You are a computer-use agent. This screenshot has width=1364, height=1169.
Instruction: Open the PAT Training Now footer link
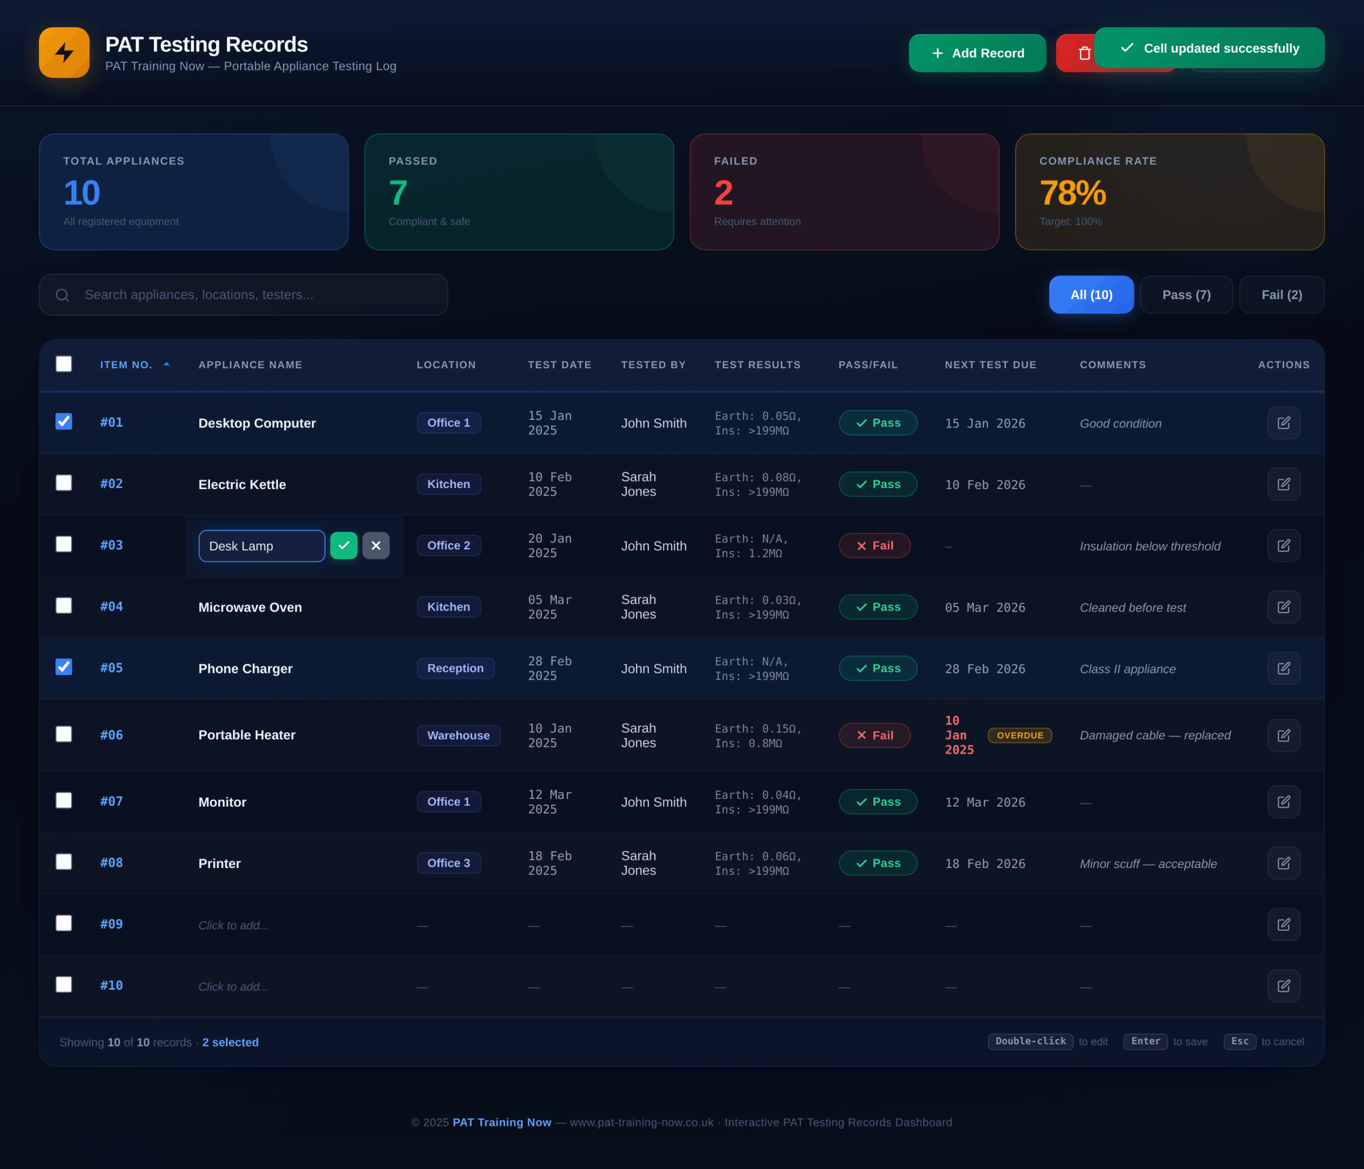click(x=501, y=1122)
